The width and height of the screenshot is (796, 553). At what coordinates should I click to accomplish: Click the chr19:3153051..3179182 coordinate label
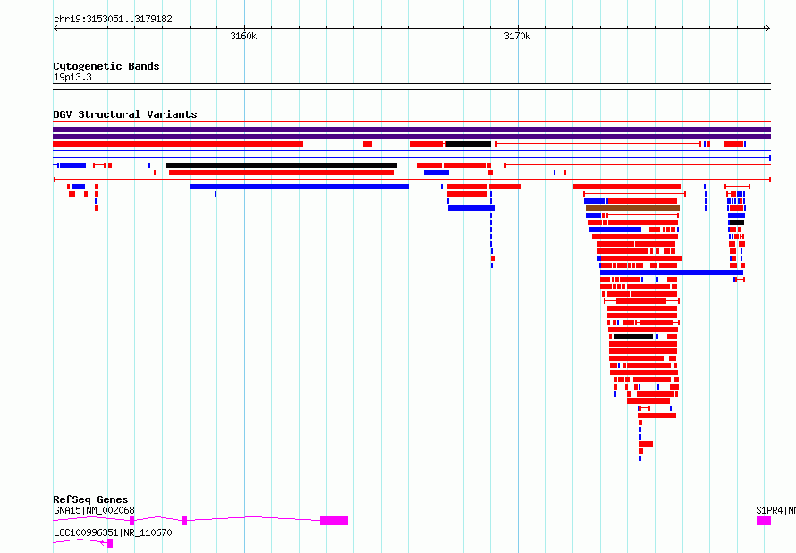(113, 20)
